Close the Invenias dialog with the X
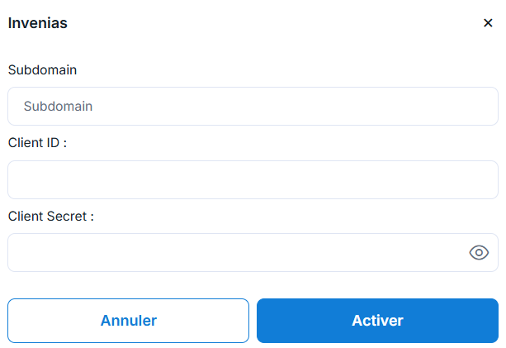The image size is (506, 348). (488, 23)
